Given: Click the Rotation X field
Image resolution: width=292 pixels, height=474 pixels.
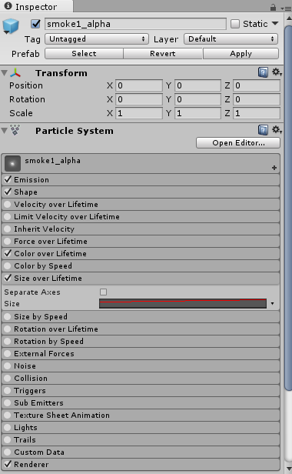Looking at the screenshot, I should (139, 99).
